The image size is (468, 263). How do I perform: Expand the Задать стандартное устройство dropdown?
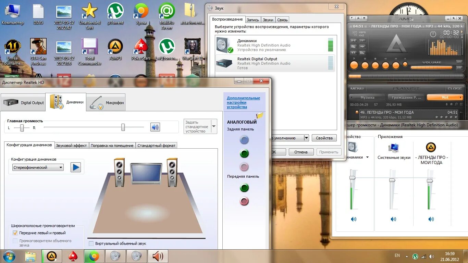(x=214, y=126)
